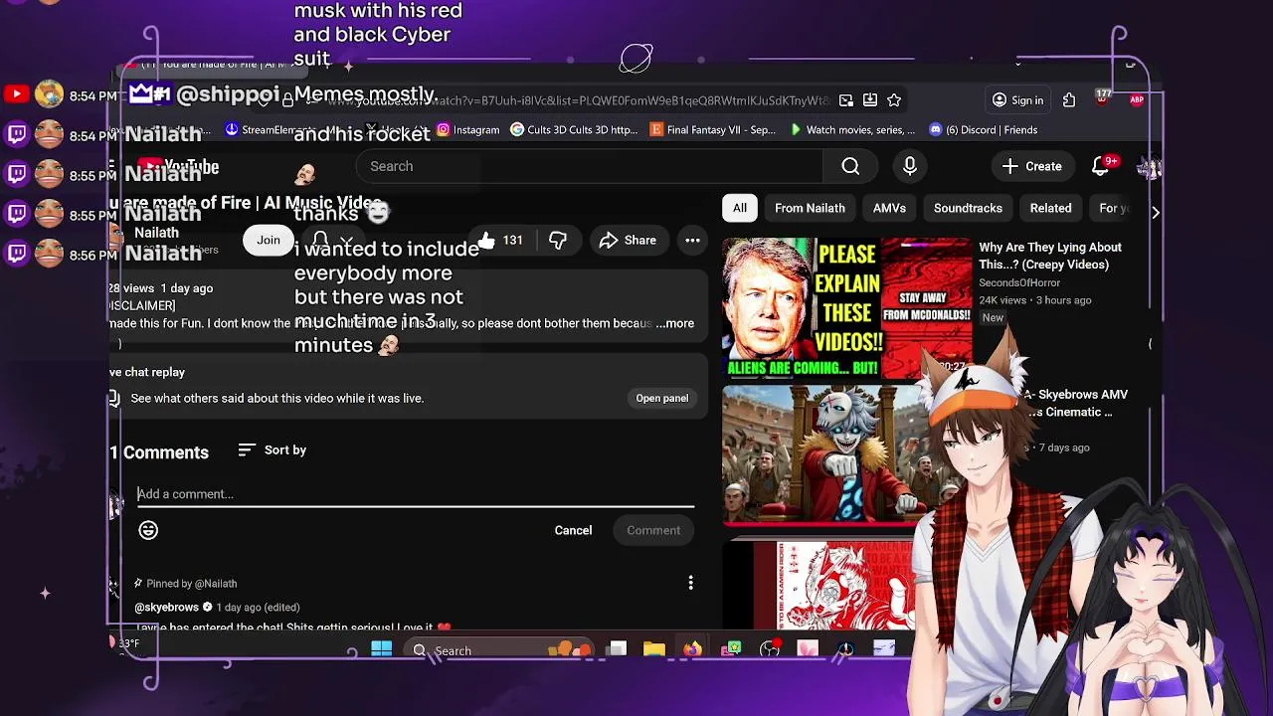Expand the description with '...more'
Image resolution: width=1273 pixels, height=716 pixels.
coord(674,323)
